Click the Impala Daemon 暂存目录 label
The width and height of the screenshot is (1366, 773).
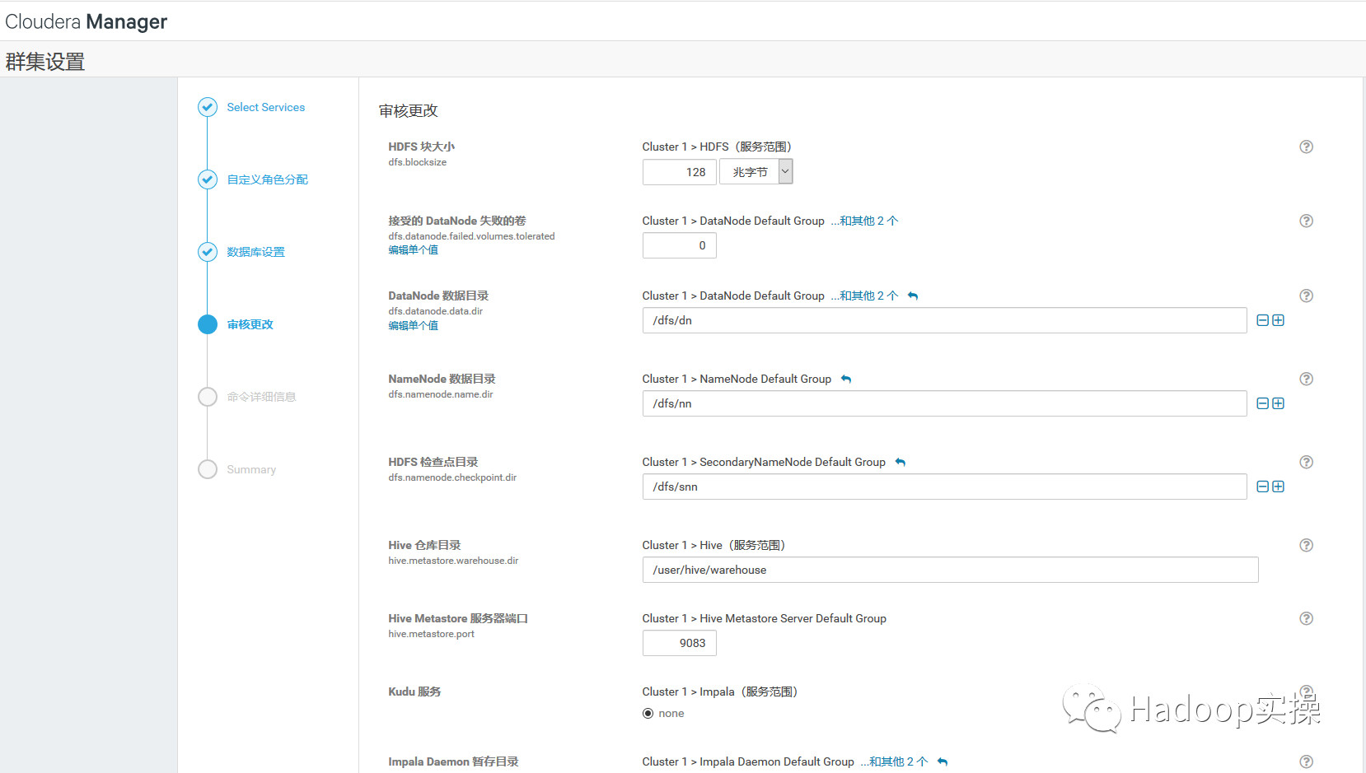453,761
